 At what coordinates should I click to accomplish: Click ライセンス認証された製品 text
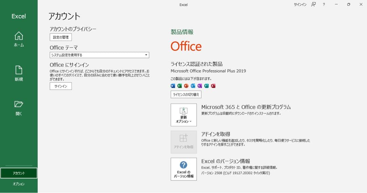tap(196, 64)
